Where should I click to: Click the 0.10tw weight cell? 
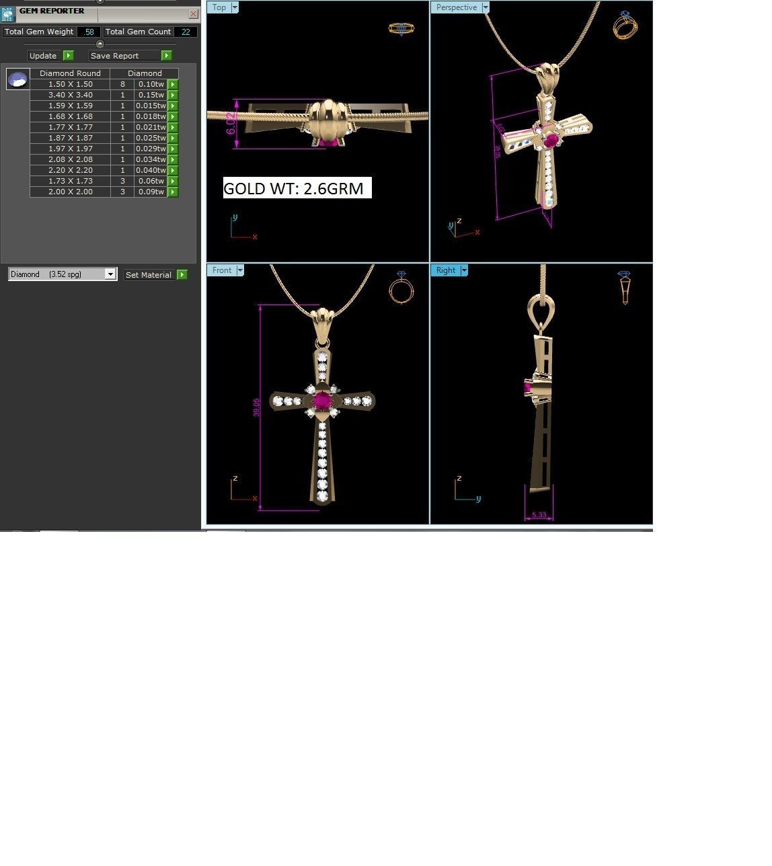pyautogui.click(x=151, y=84)
